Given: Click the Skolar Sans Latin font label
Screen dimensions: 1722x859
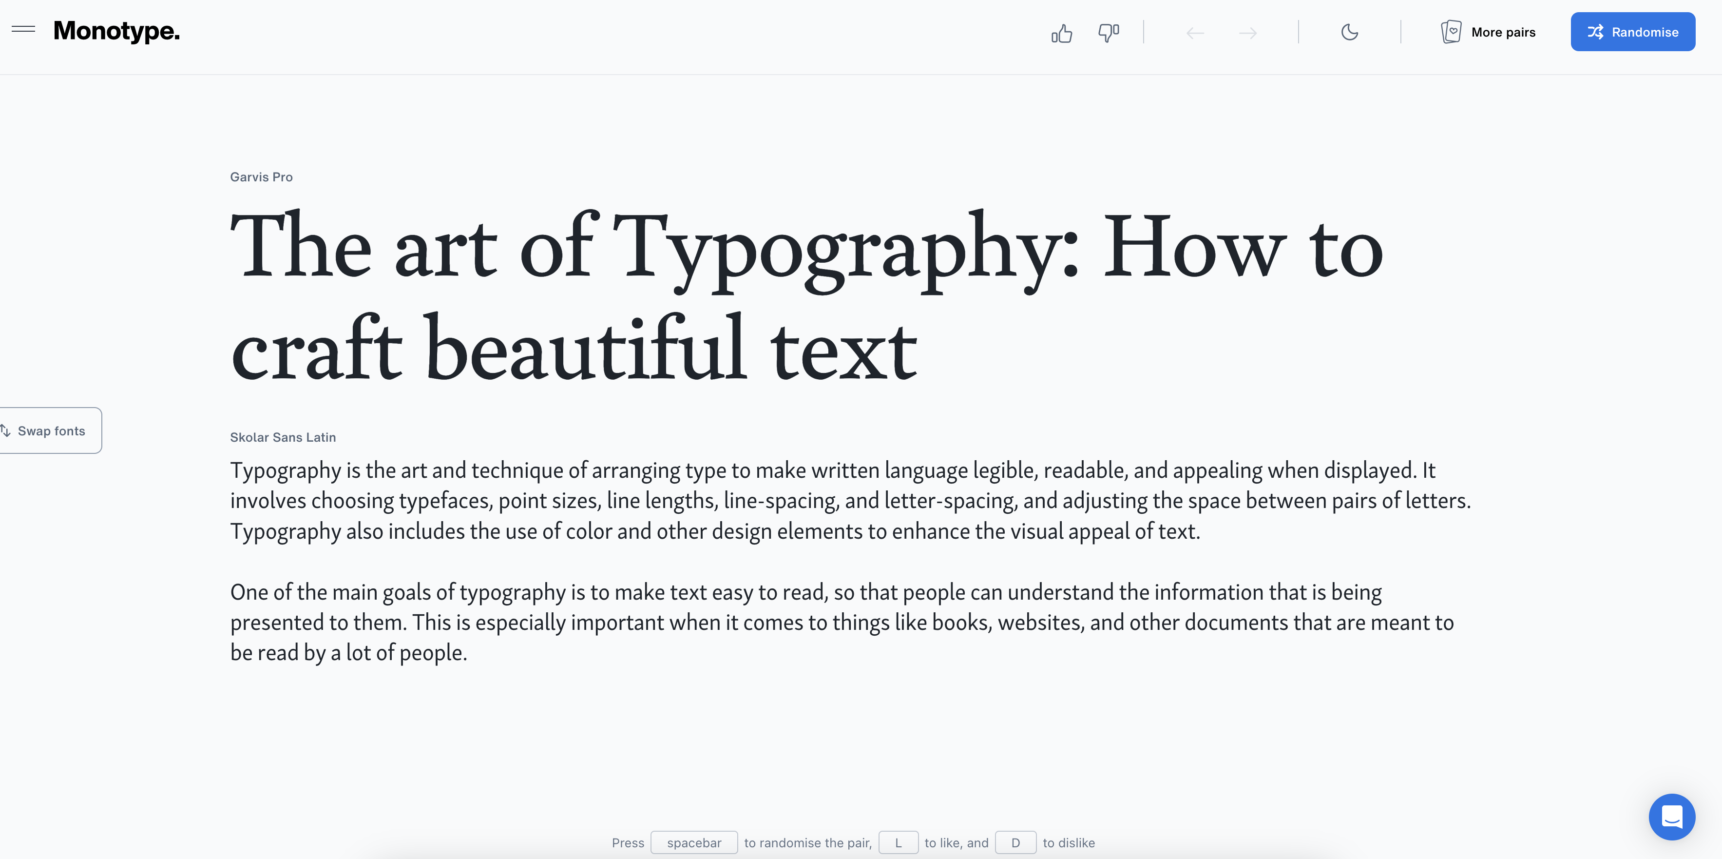Looking at the screenshot, I should tap(283, 437).
